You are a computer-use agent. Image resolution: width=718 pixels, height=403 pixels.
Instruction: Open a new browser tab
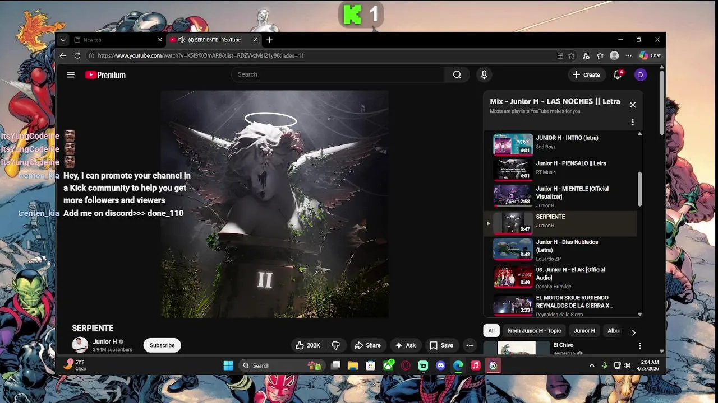(270, 40)
